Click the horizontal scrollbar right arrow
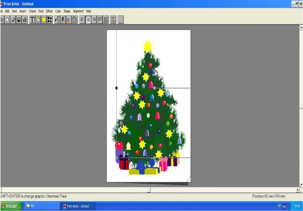303x211 pixels. 298,190
